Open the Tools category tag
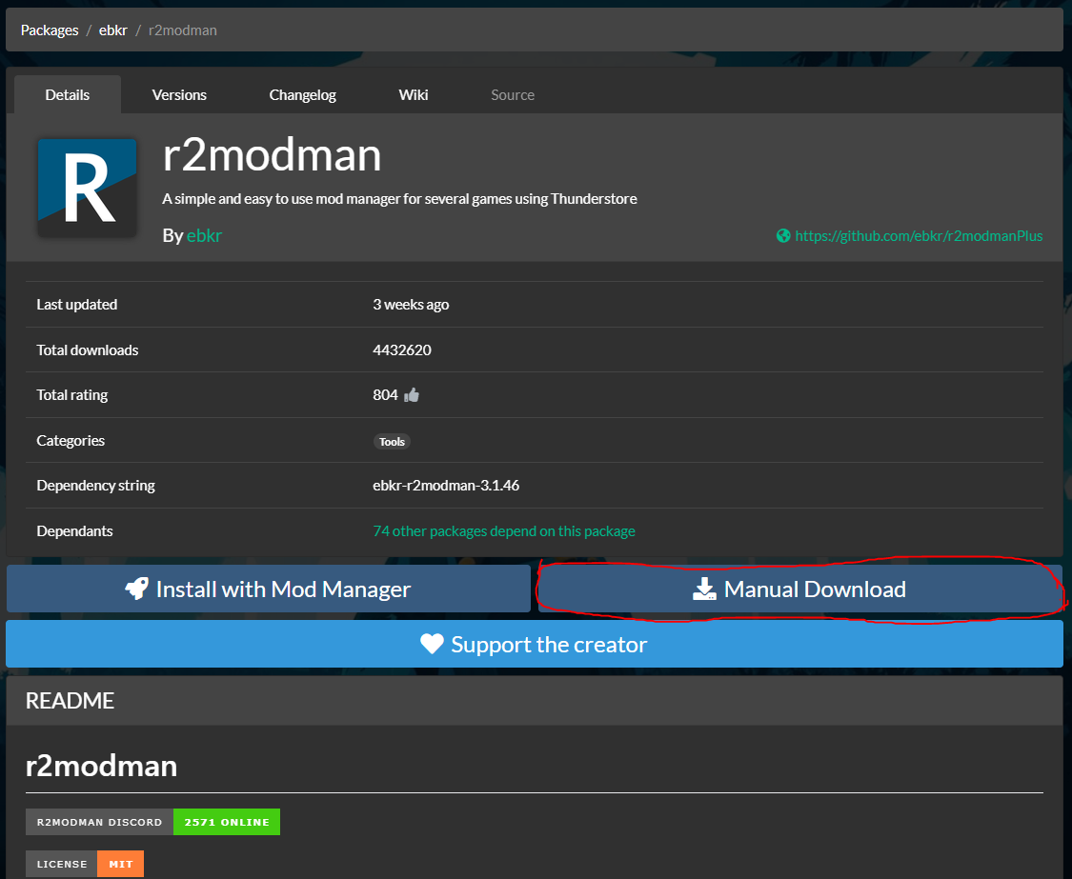The width and height of the screenshot is (1072, 879). coord(392,442)
